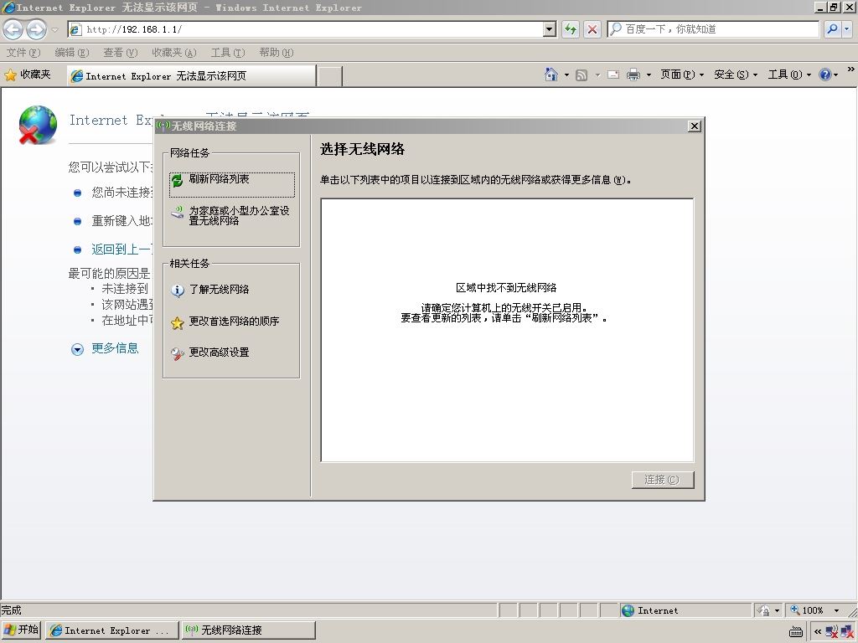
Task: Click the 连接(C) button
Action: 663,480
